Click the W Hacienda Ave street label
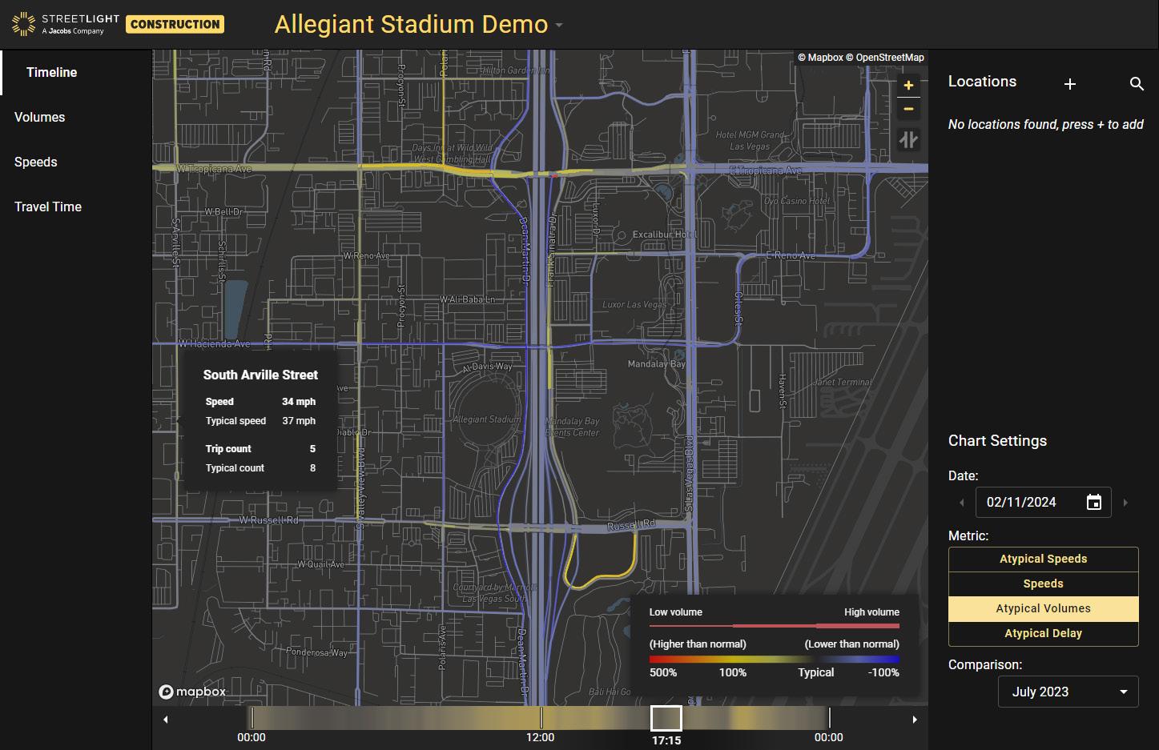Screen dimensions: 1159x750 pyautogui.click(x=215, y=343)
